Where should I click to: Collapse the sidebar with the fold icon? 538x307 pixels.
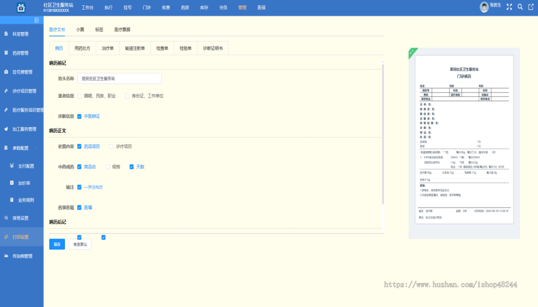[x=36, y=20]
